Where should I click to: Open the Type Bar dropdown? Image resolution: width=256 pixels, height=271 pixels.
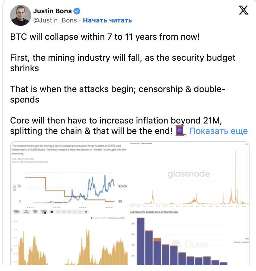[35, 212]
